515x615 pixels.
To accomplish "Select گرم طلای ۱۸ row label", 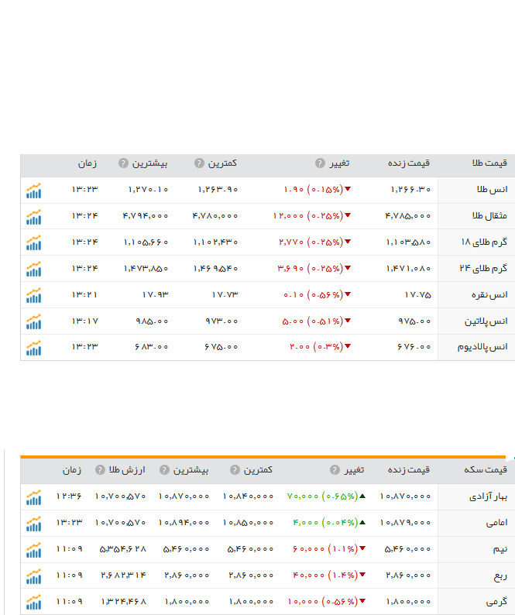I will pyautogui.click(x=484, y=242).
